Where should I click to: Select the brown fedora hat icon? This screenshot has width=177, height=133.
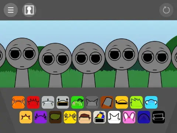pyautogui.click(x=85, y=117)
